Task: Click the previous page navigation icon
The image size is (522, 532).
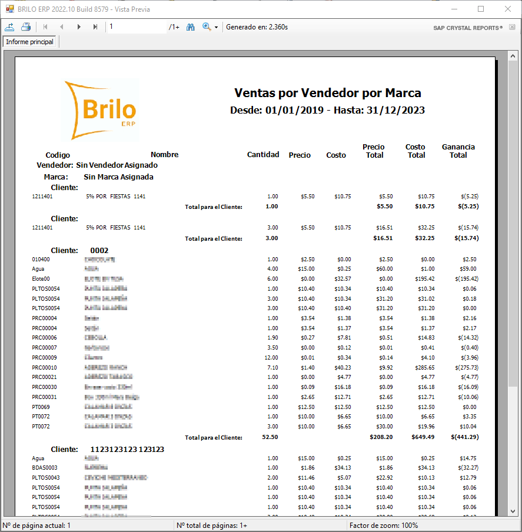Action: point(62,26)
